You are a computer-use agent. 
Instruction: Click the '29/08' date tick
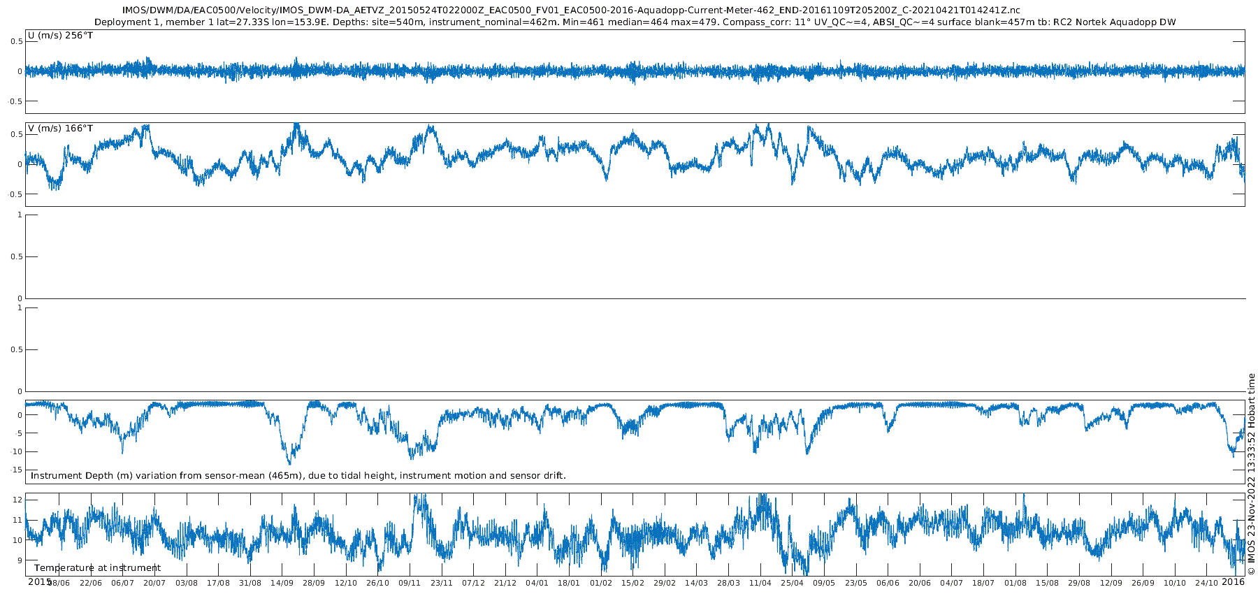[x=1079, y=584]
